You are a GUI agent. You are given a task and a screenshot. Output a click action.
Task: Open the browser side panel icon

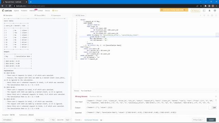pos(209,6)
